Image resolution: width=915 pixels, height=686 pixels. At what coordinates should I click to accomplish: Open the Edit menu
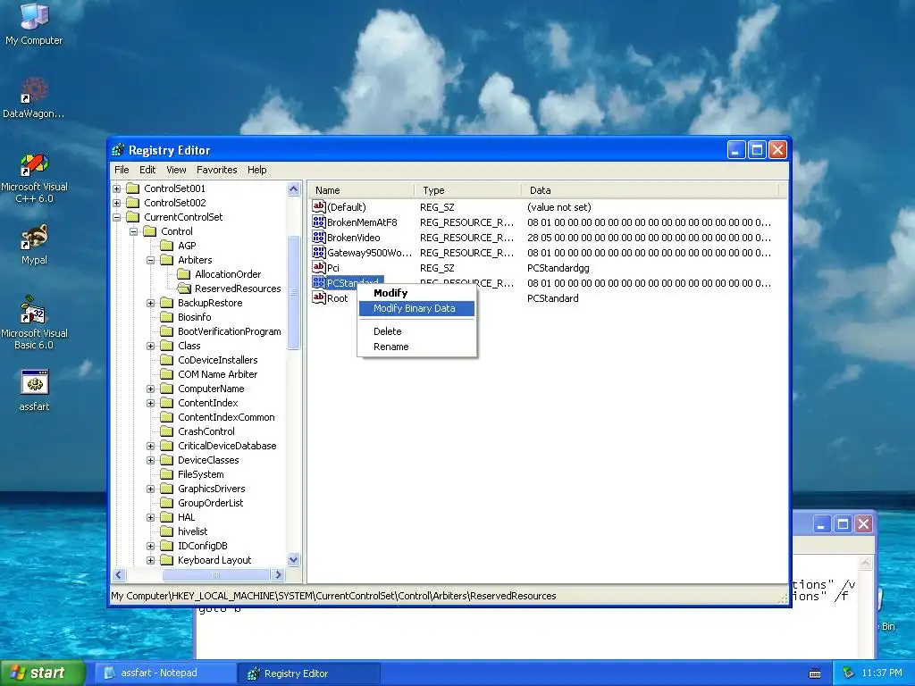(147, 170)
